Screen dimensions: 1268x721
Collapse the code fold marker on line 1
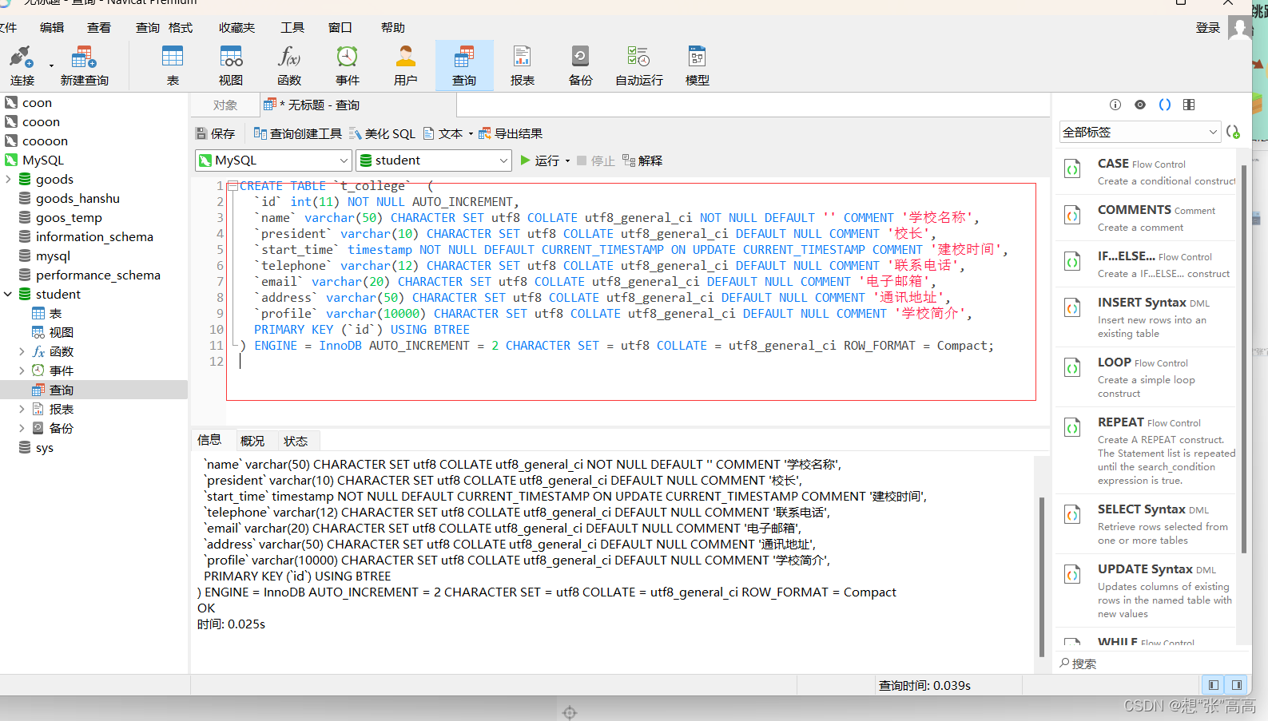coord(233,186)
